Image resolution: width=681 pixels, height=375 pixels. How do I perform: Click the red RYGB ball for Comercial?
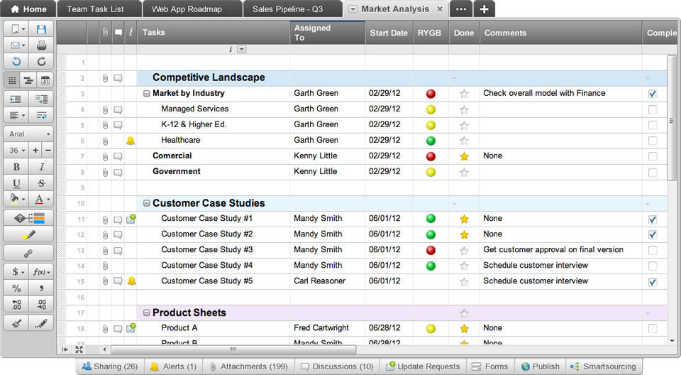pyautogui.click(x=431, y=156)
